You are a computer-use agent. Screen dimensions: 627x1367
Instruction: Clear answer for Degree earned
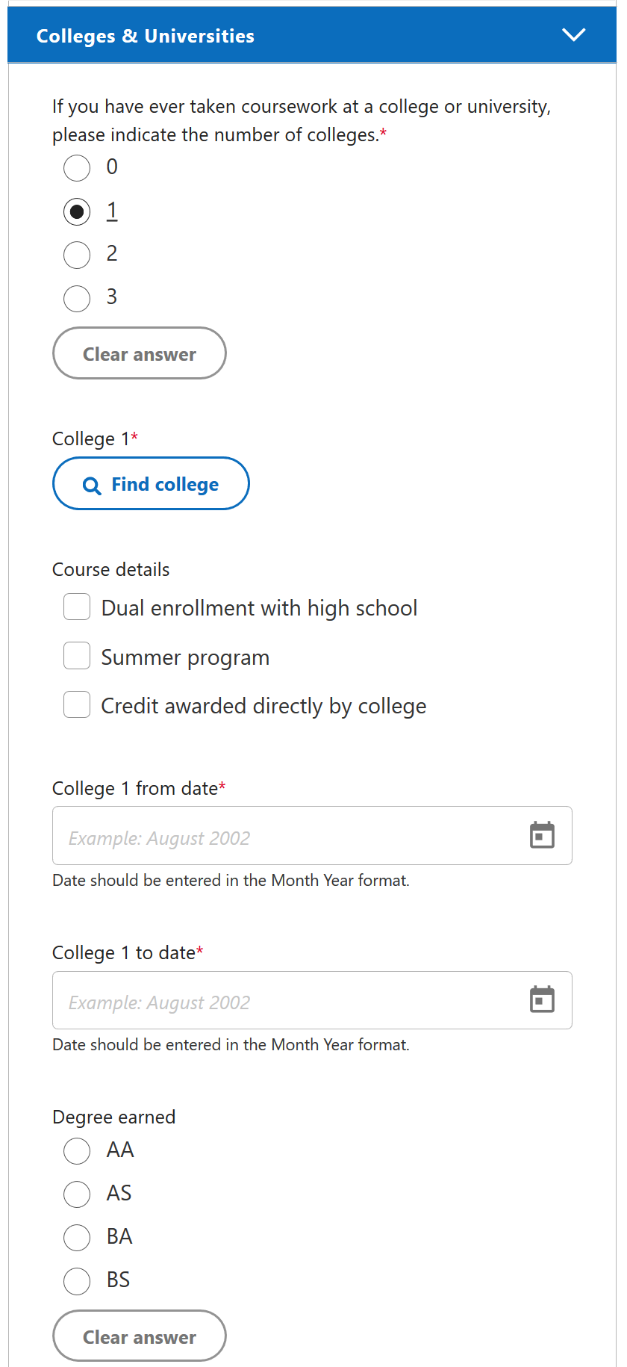pos(140,1336)
